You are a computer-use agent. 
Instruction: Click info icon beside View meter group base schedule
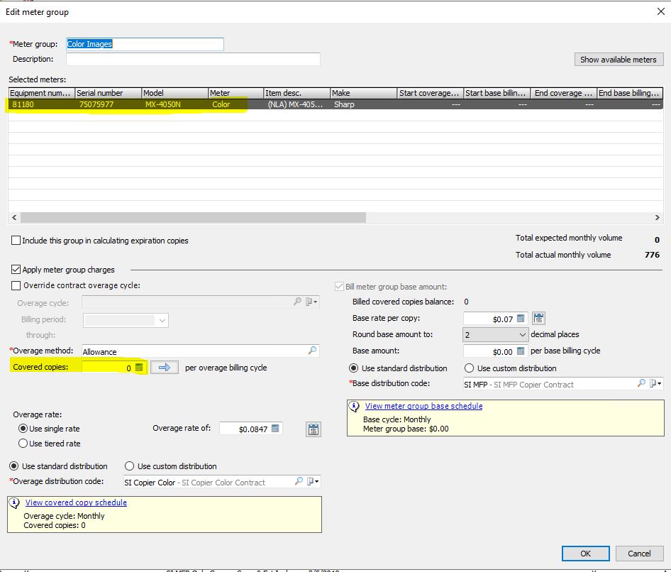click(x=354, y=407)
